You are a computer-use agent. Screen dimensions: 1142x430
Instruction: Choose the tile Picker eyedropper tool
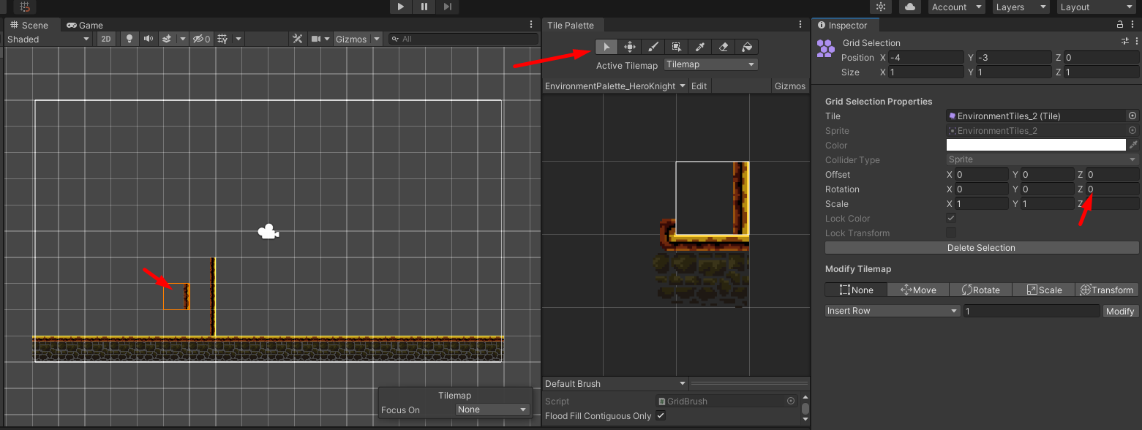coord(699,46)
